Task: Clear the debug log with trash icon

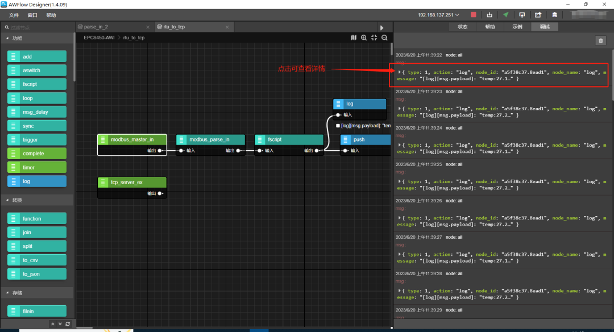Action: (x=601, y=41)
